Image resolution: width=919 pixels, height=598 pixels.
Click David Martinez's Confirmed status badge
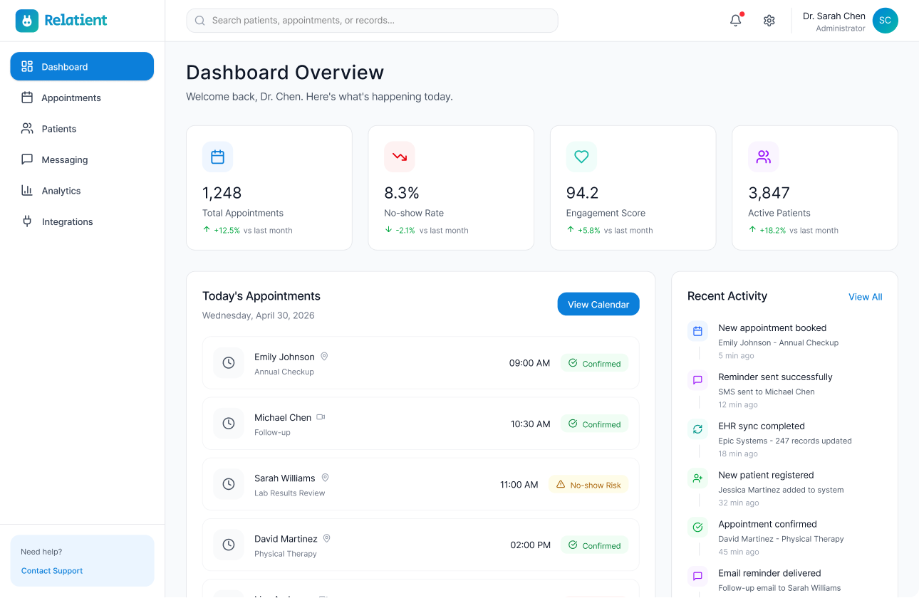(x=594, y=545)
